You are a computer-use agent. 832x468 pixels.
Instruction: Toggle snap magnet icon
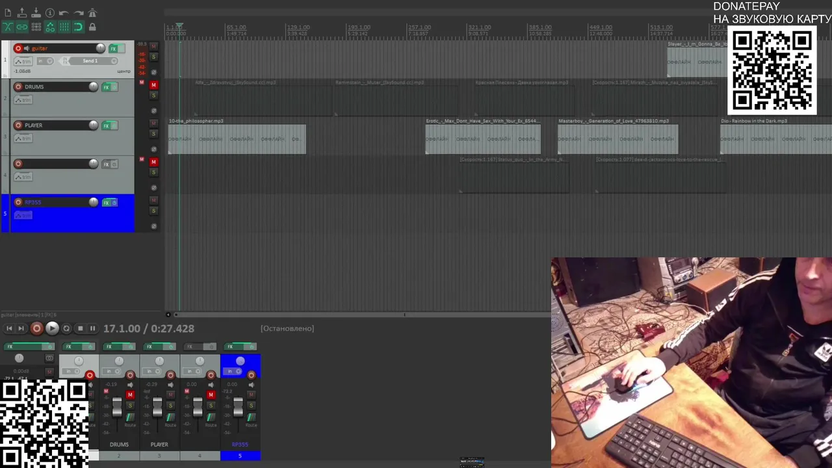coord(78,27)
